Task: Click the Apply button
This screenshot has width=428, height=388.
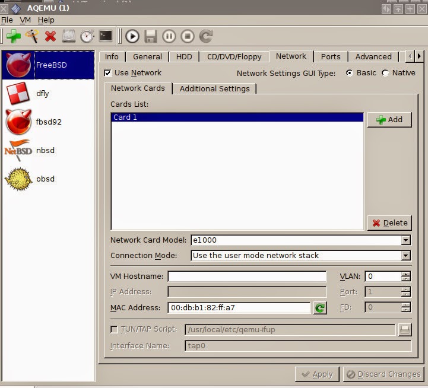Action: (317, 374)
